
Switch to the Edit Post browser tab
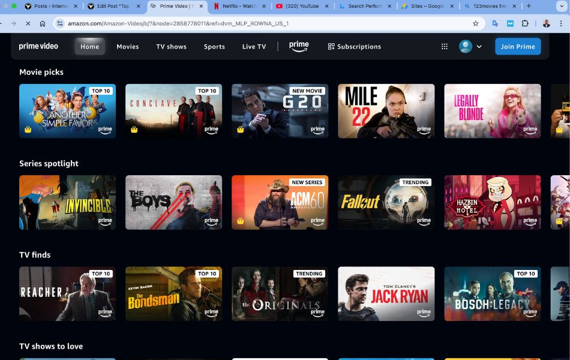click(113, 6)
